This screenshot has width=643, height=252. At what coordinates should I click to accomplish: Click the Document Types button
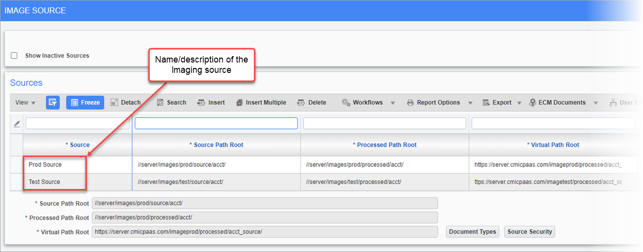(x=472, y=232)
